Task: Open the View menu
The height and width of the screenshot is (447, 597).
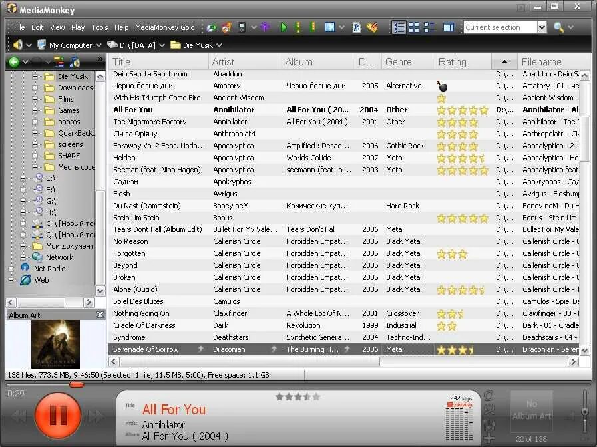Action: pyautogui.click(x=57, y=27)
